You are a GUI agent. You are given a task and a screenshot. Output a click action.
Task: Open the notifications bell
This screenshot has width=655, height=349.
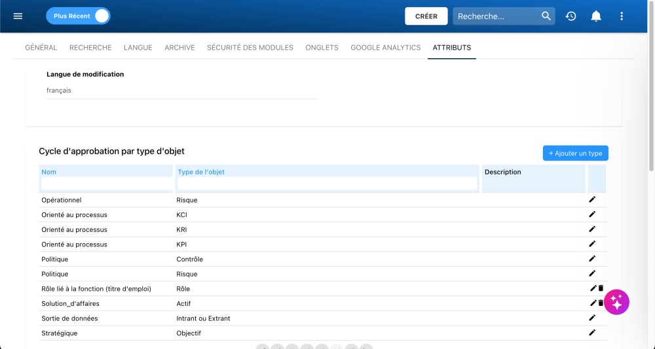click(x=596, y=16)
